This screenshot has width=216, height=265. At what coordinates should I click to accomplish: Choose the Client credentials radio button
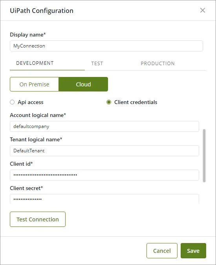tap(109, 102)
